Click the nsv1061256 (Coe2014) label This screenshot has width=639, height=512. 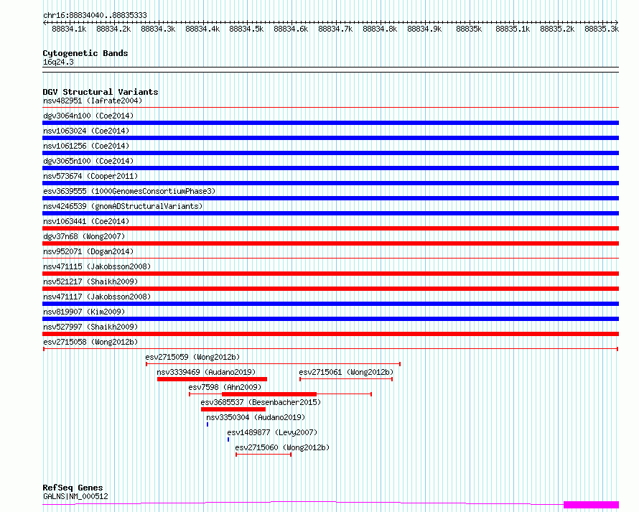pyautogui.click(x=86, y=146)
